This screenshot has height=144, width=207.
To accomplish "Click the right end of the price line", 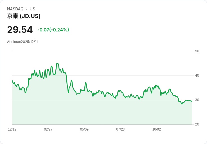I will tap(192, 101).
